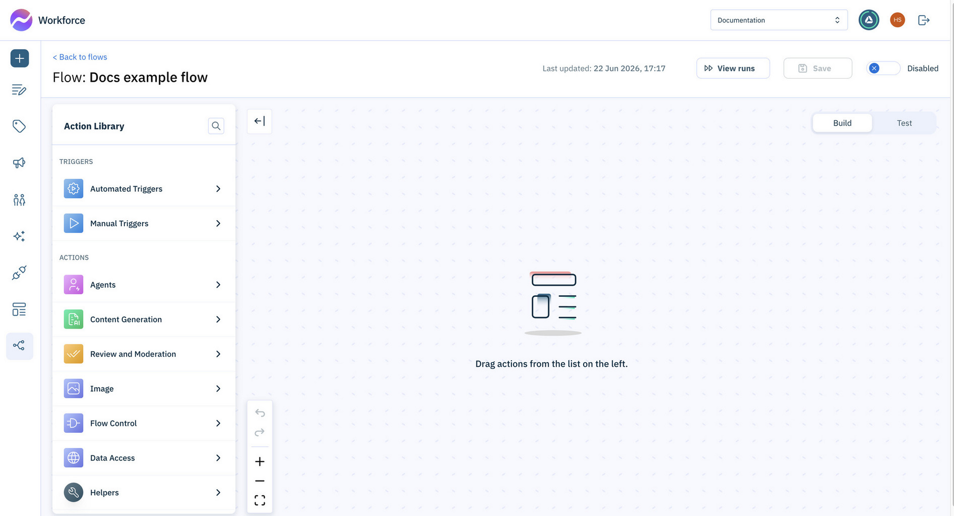Switch to the Test tab
This screenshot has height=516, width=954.
coord(904,123)
